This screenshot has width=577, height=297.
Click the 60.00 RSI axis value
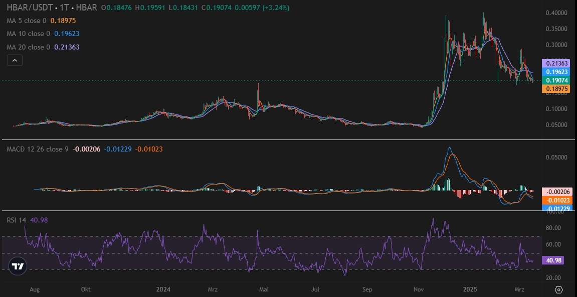pos(554,244)
